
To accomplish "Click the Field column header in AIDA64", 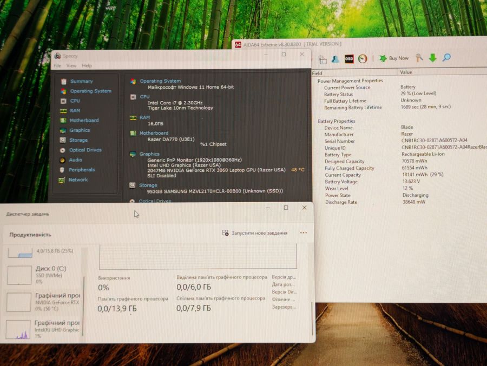I will [x=354, y=74].
